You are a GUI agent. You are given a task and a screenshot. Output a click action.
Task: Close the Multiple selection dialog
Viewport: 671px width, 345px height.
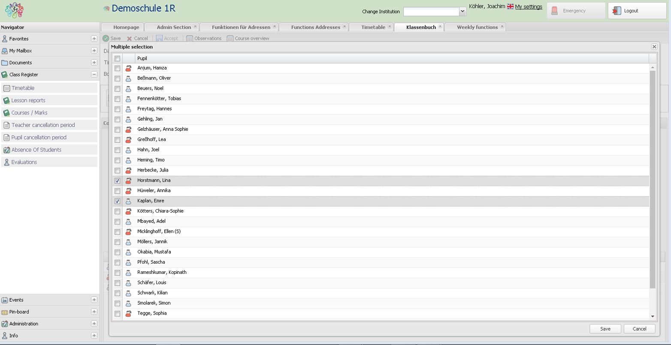pos(654,47)
